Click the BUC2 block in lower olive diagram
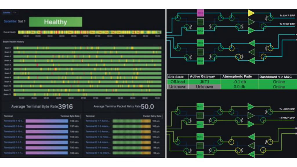The width and height of the screenshot is (297, 167). pyautogui.click(x=200, y=124)
